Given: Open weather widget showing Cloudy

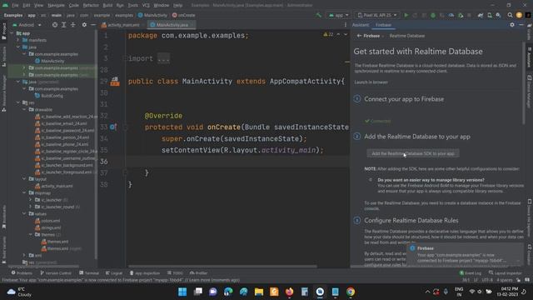Looking at the screenshot, I should tap(20, 292).
